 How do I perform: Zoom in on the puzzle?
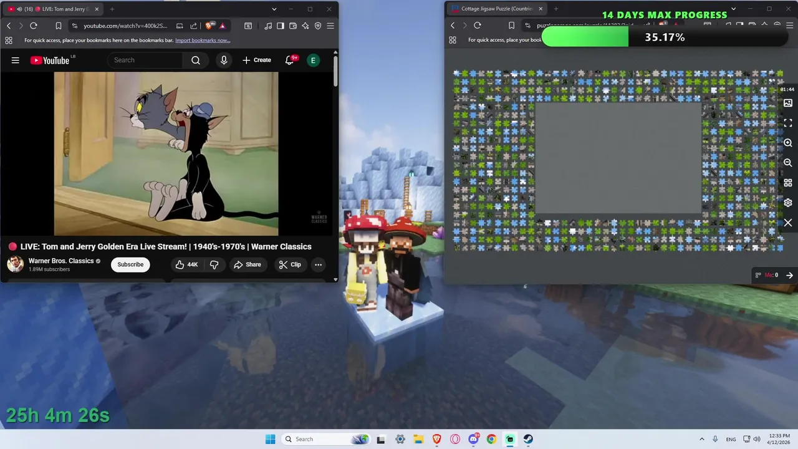pos(788,143)
